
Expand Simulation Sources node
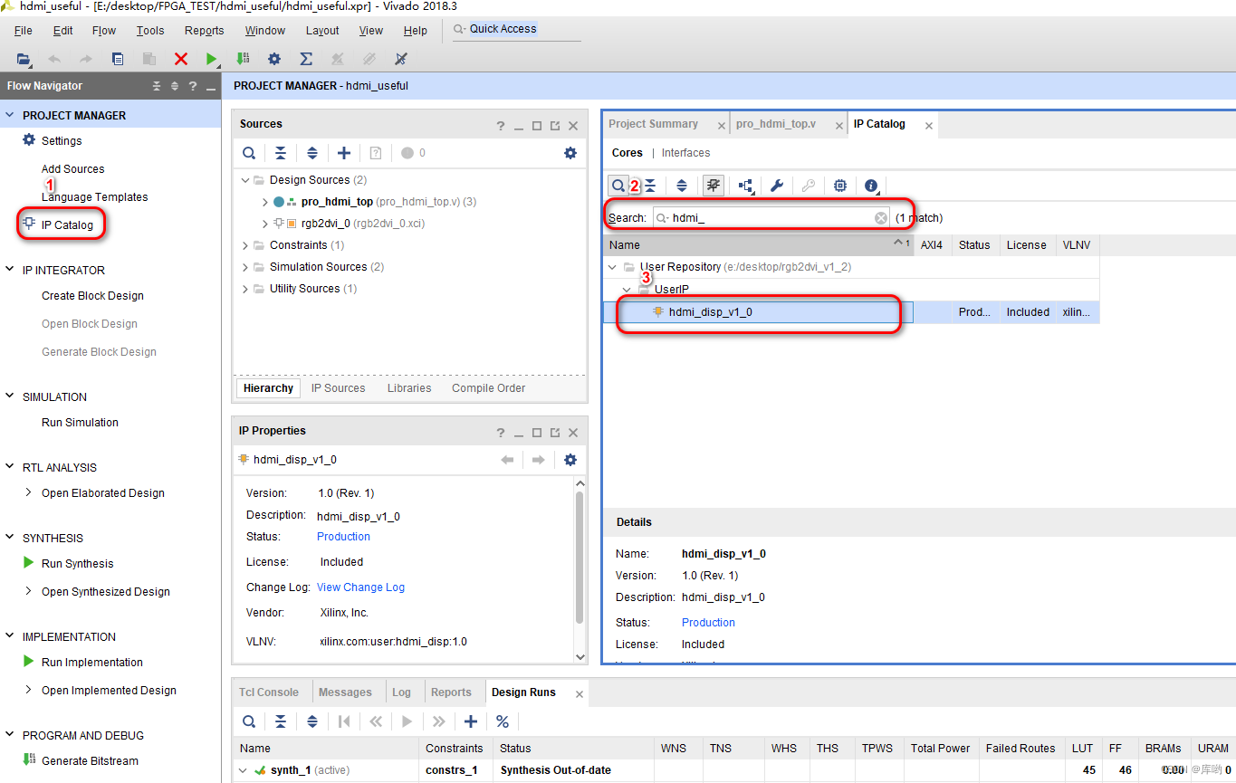[x=245, y=267]
